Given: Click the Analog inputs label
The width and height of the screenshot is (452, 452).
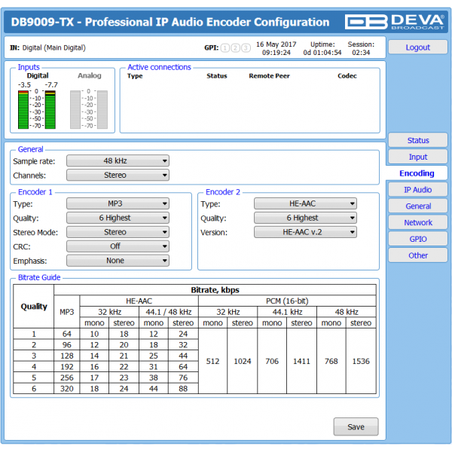Looking at the screenshot, I should [x=90, y=75].
